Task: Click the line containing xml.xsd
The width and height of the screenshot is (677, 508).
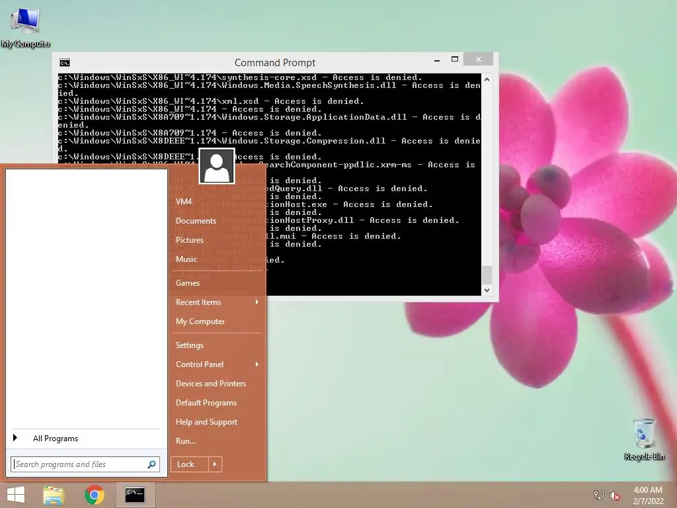Action: coord(211,101)
